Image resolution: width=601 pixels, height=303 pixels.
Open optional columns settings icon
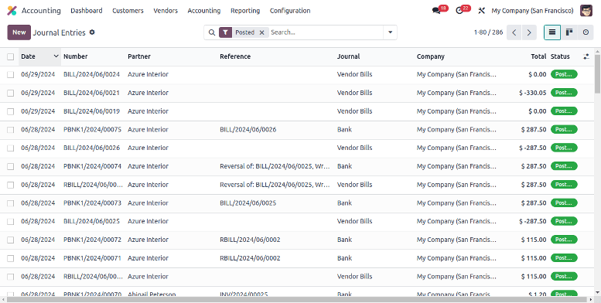[586, 56]
